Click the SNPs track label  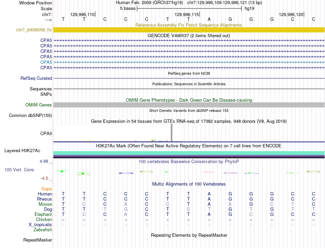click(x=46, y=94)
